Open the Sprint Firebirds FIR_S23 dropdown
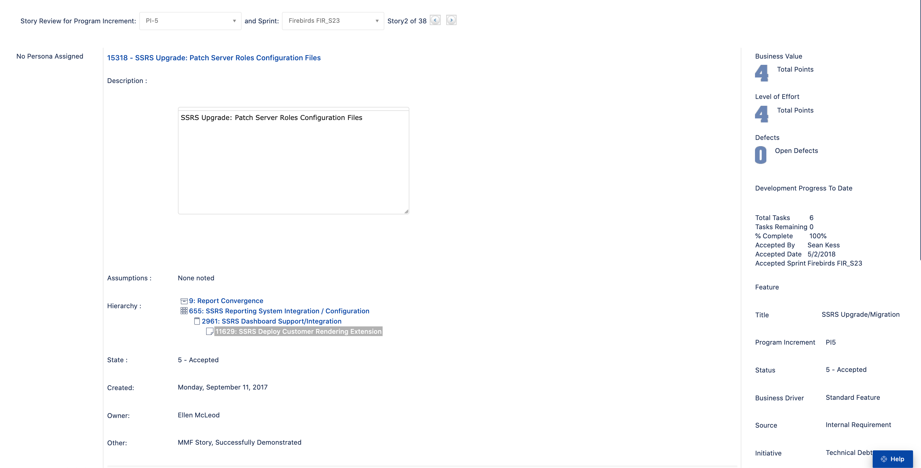 [333, 21]
